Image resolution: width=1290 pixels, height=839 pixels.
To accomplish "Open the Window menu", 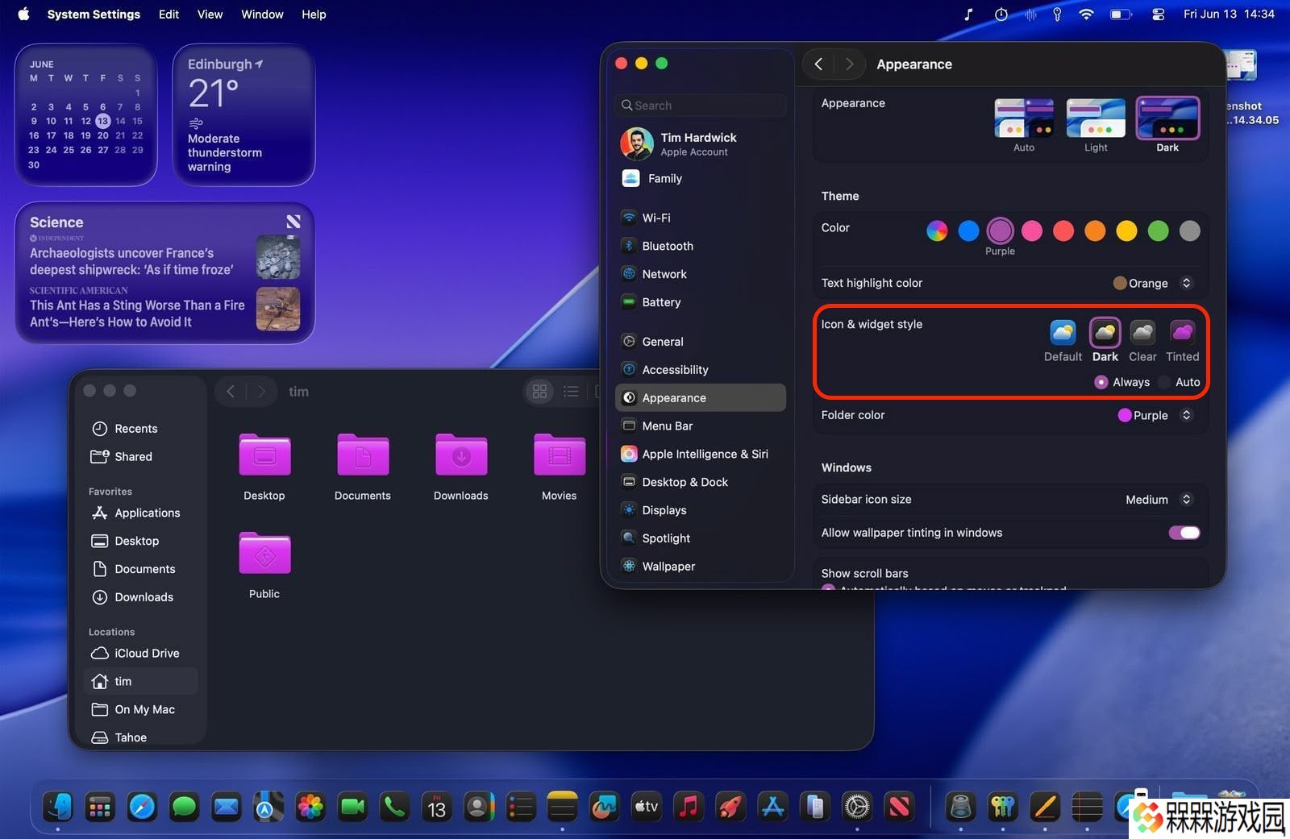I will point(262,15).
